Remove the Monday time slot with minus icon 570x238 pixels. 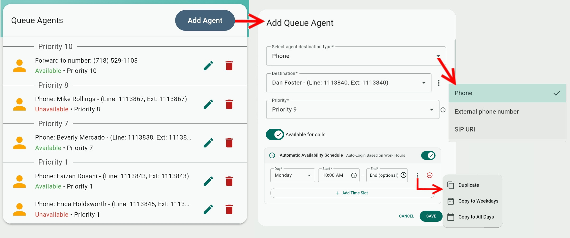click(x=430, y=175)
